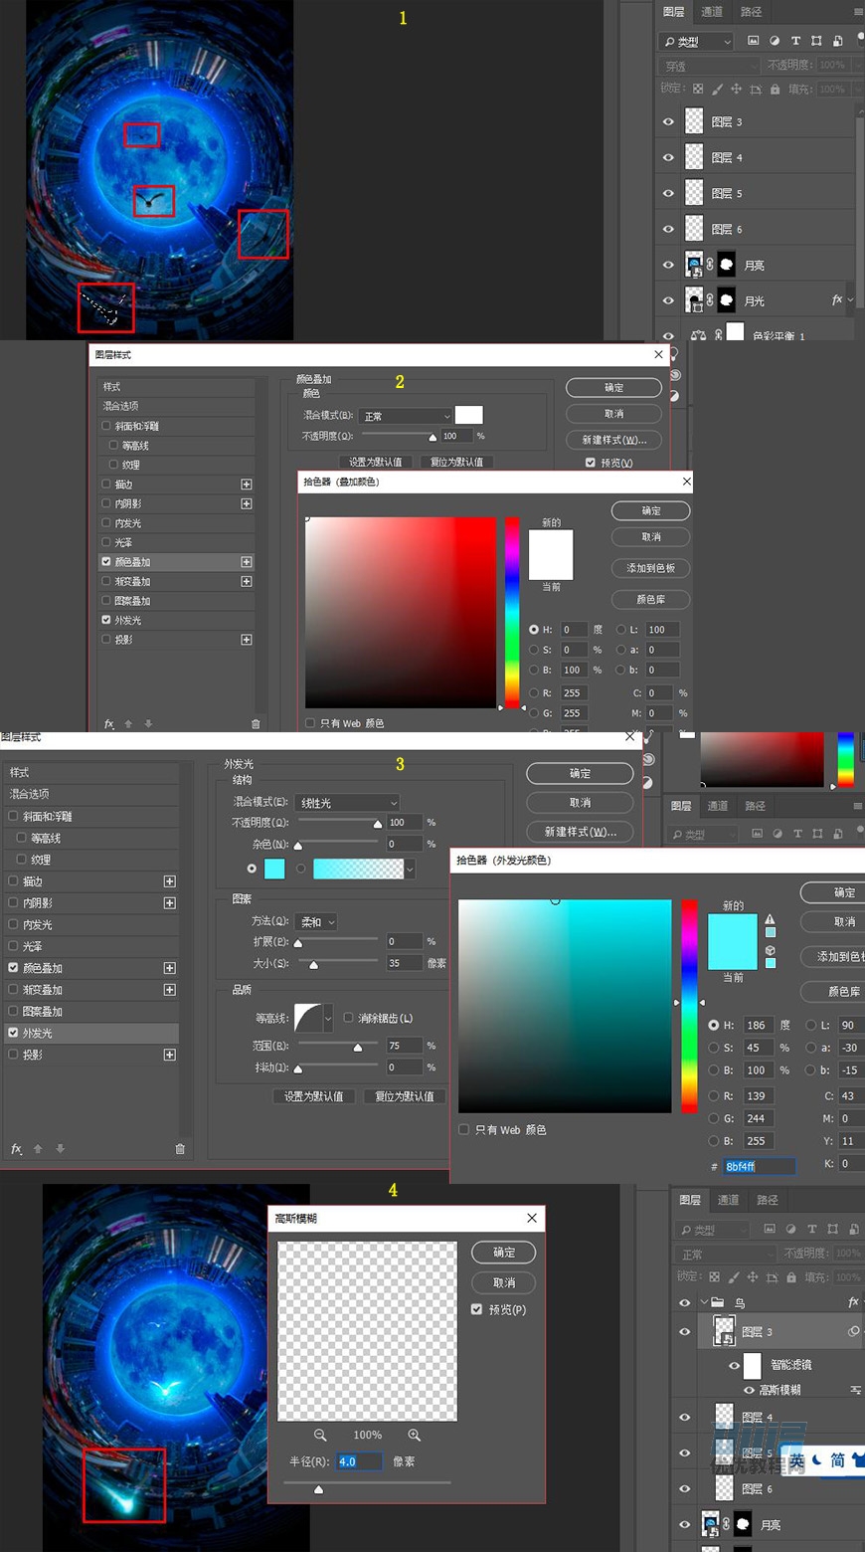Click 确定 in the Gaussian Blur dialog

[x=504, y=1253]
